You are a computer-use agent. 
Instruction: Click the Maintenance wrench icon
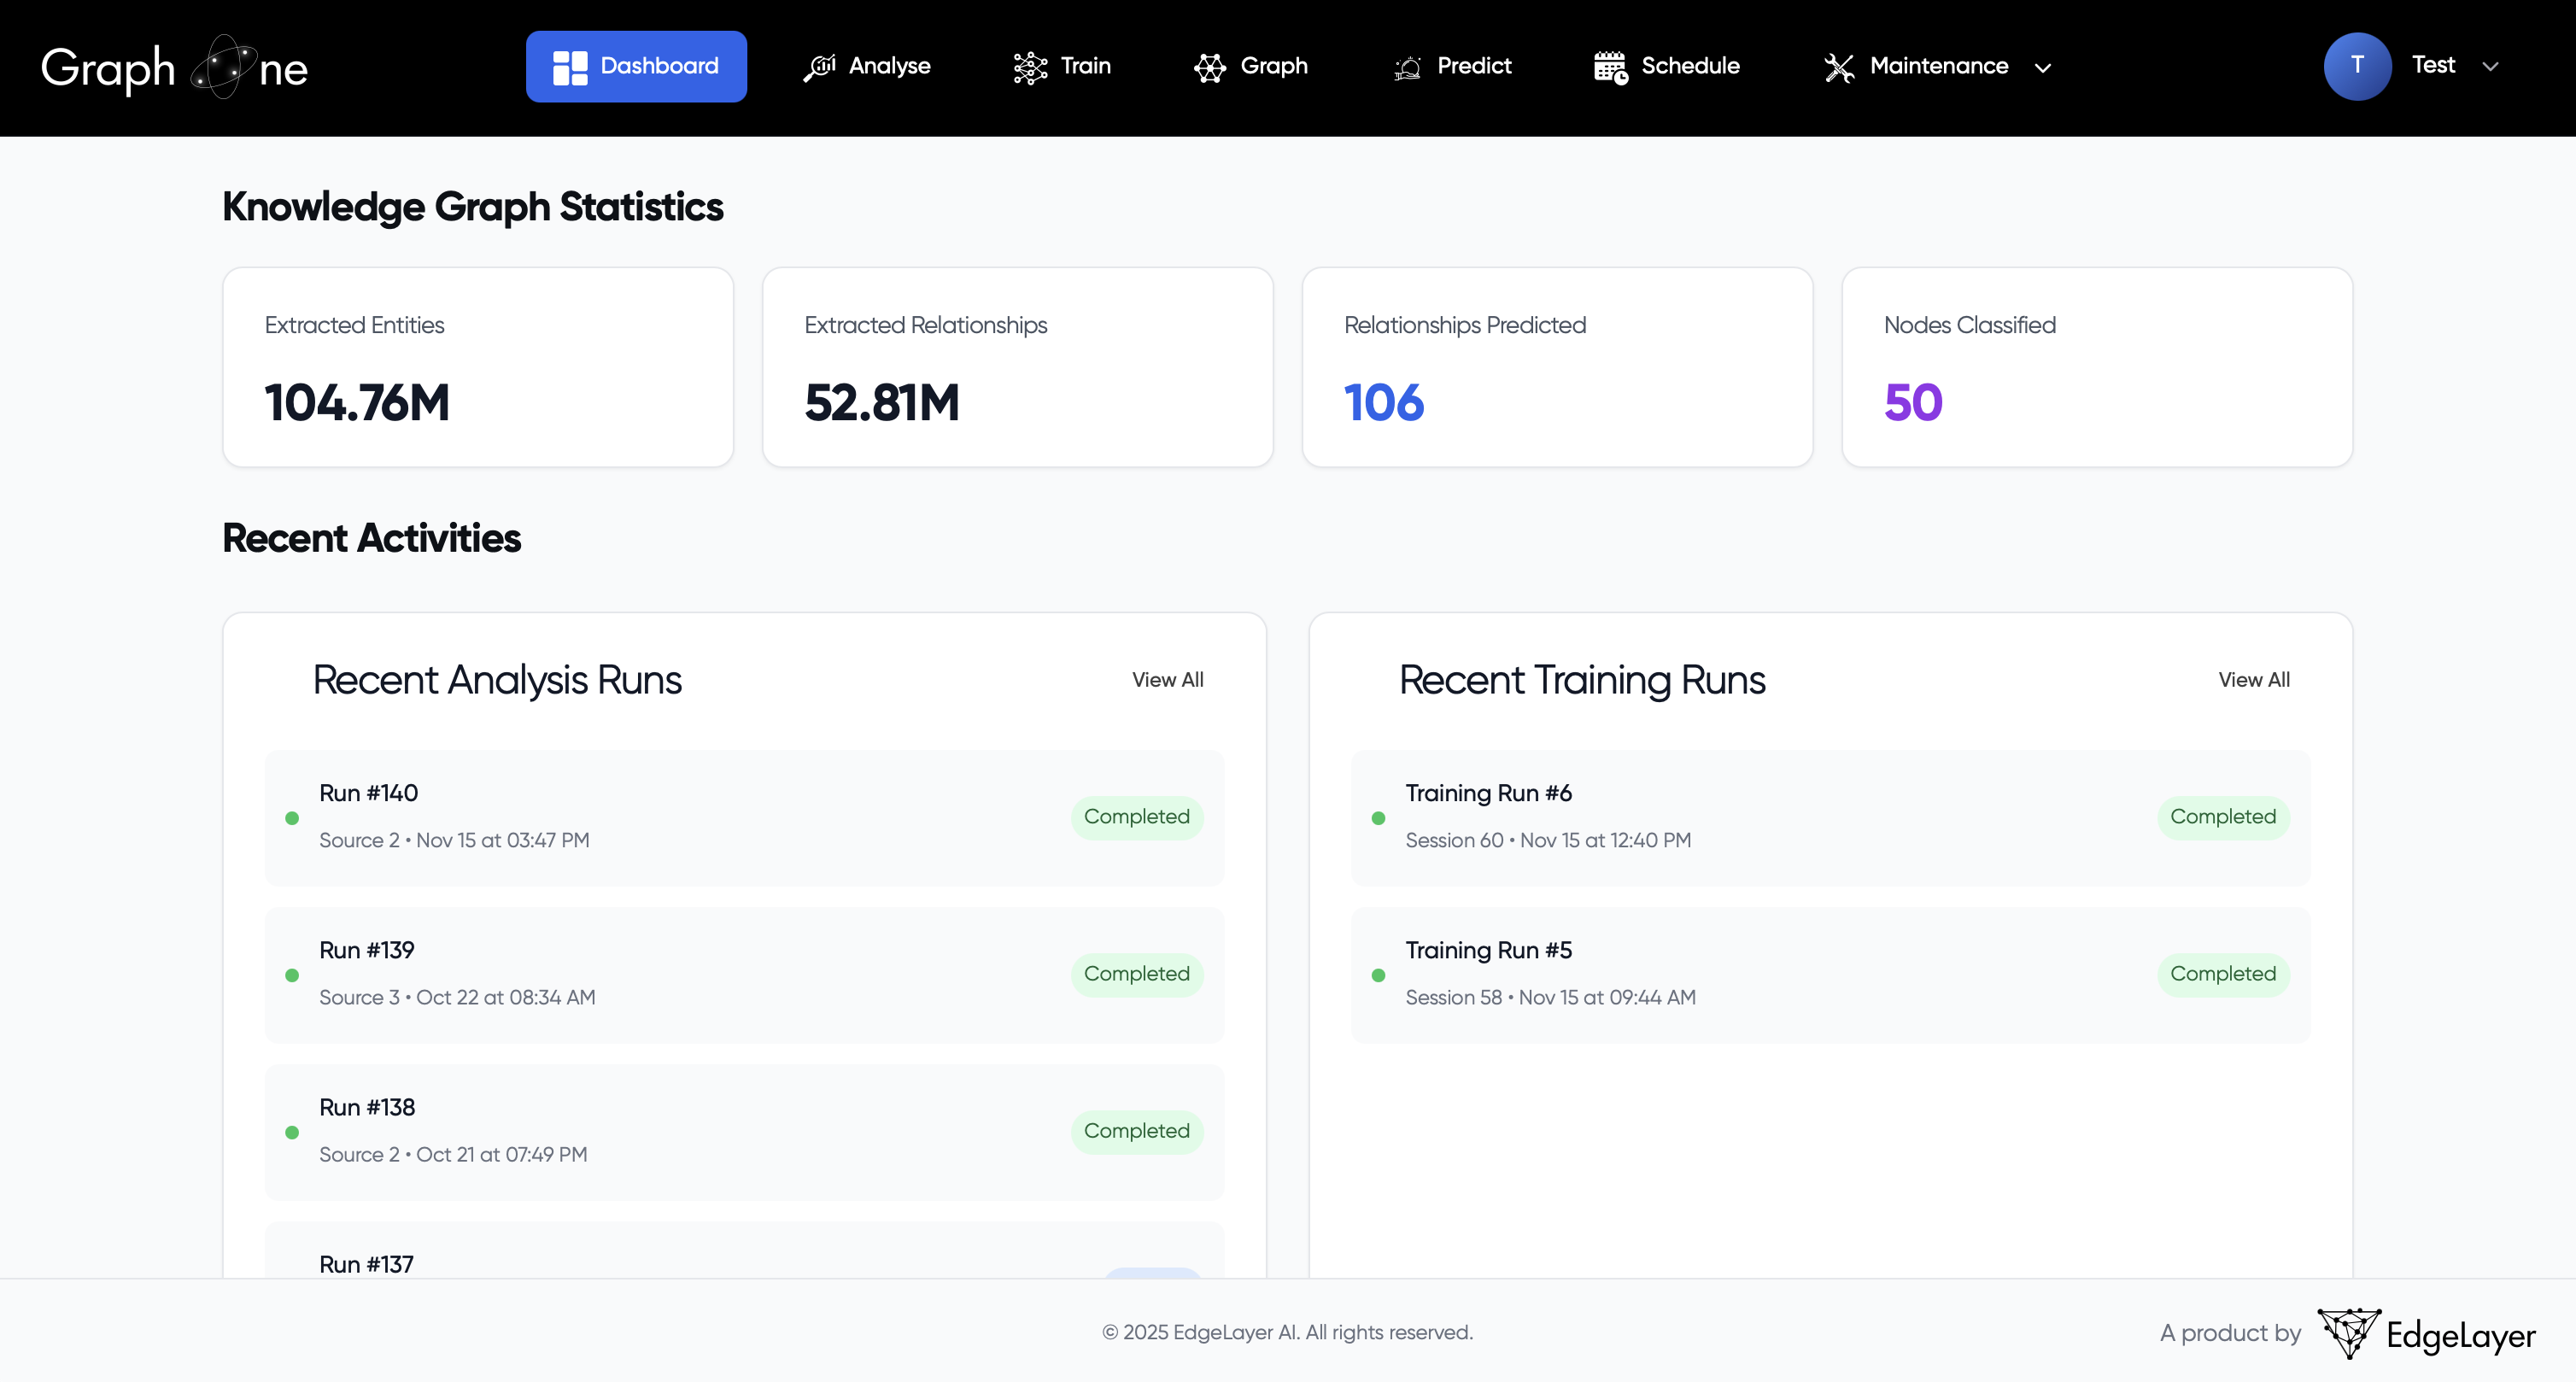(1840, 66)
